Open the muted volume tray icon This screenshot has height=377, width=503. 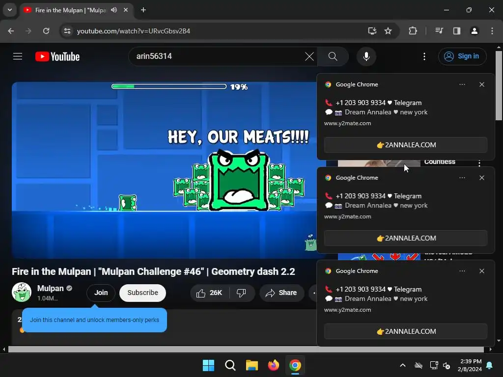446,365
